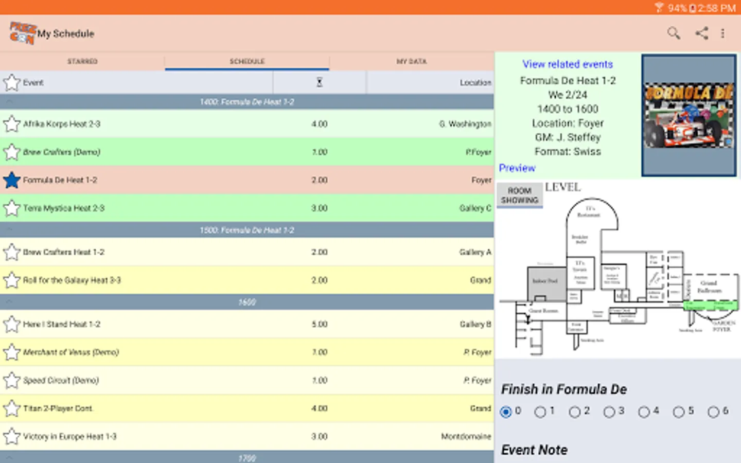Screen dimensions: 741x463
Task: Collapse the 1600 time group header
Action: [x=247, y=302]
